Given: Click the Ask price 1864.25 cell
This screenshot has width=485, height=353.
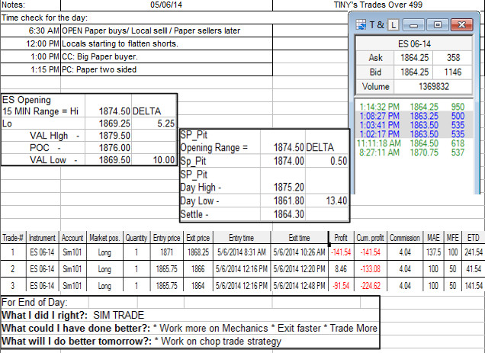Looking at the screenshot, I should 414,58.
